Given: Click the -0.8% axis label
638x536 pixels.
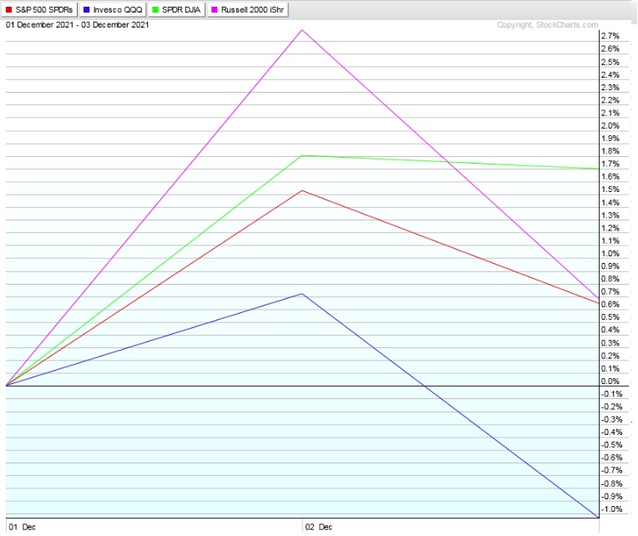Looking at the screenshot, I should [611, 483].
